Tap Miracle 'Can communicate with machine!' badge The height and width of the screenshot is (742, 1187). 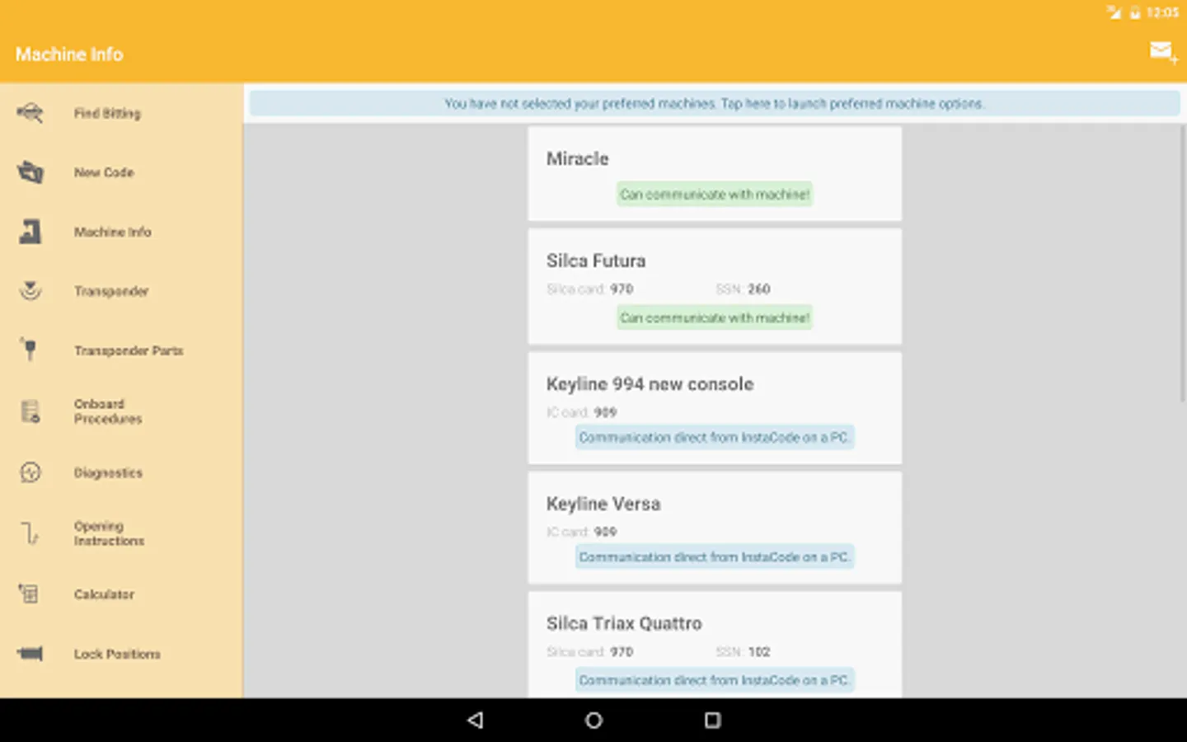715,194
